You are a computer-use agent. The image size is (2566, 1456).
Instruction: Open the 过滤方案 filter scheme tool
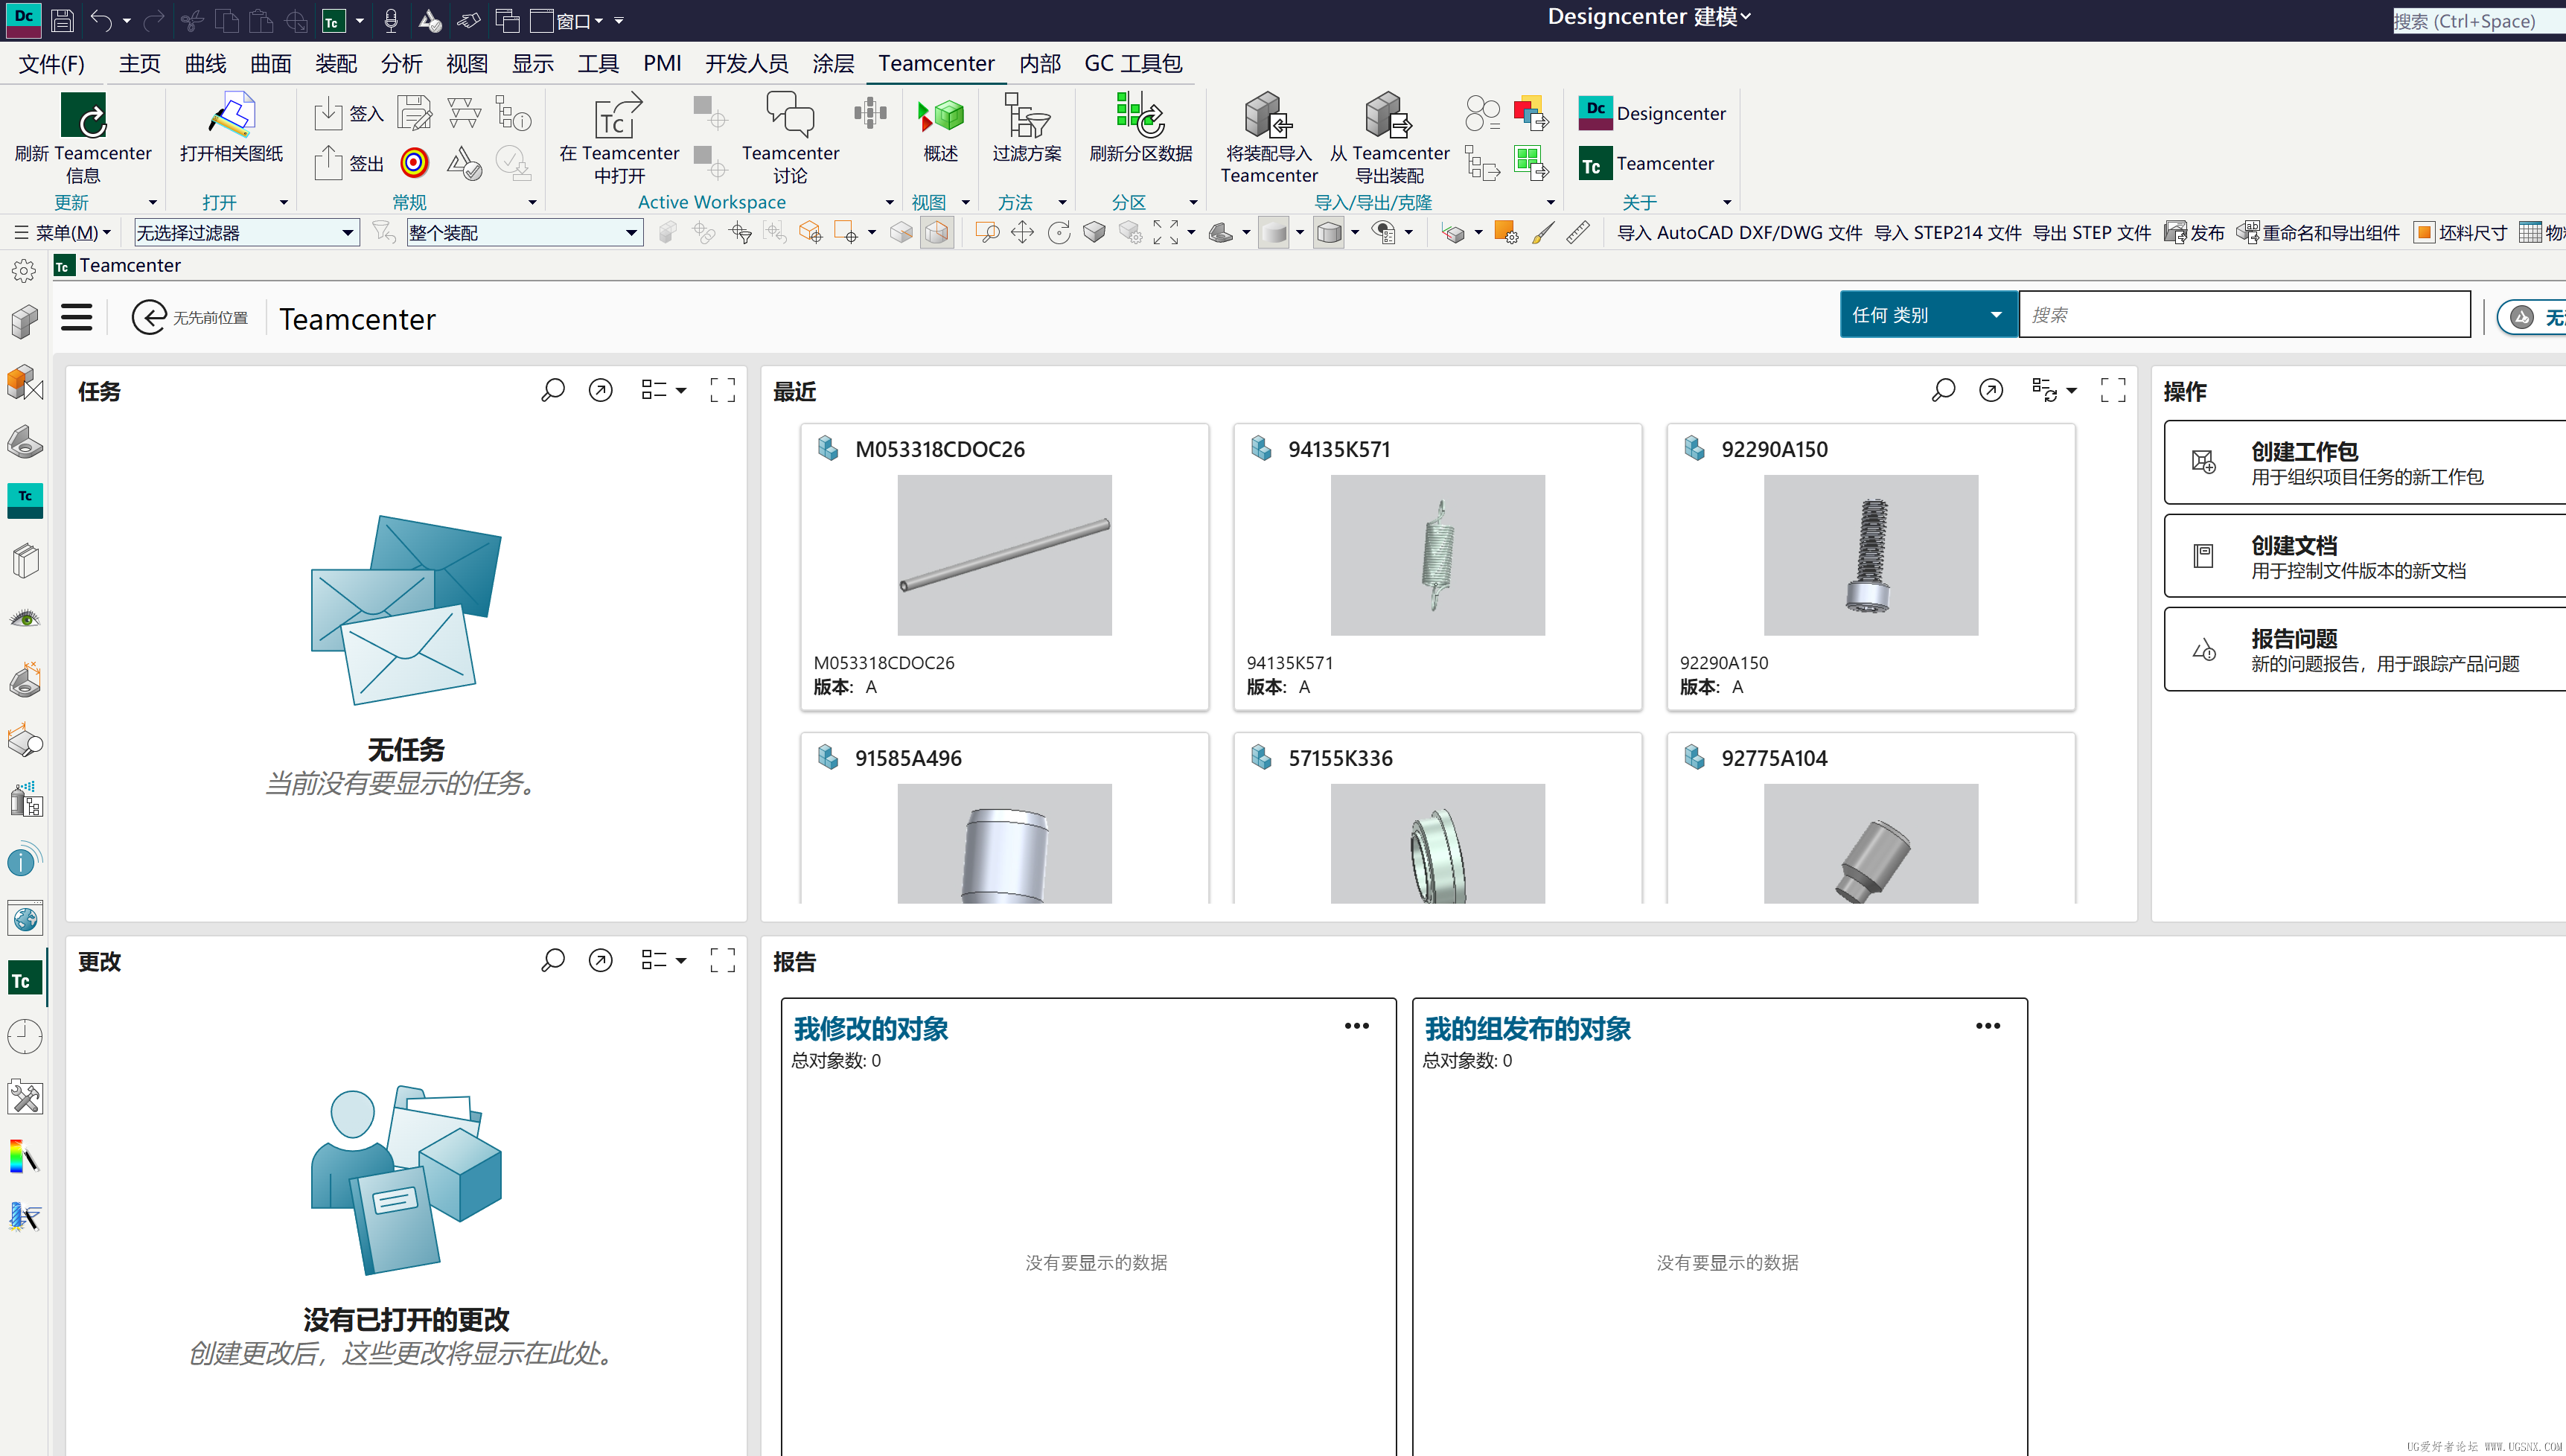click(1026, 116)
